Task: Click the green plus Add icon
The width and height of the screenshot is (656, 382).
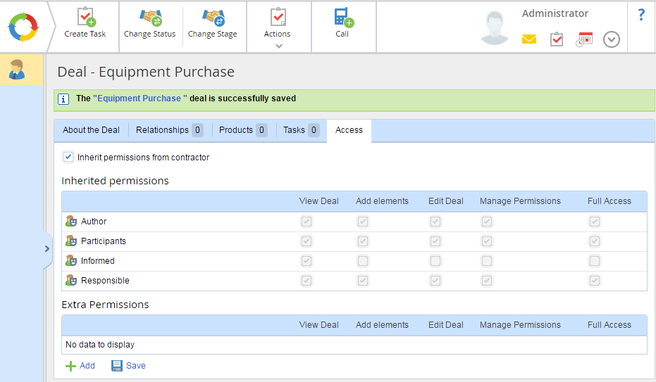Action: (x=70, y=366)
